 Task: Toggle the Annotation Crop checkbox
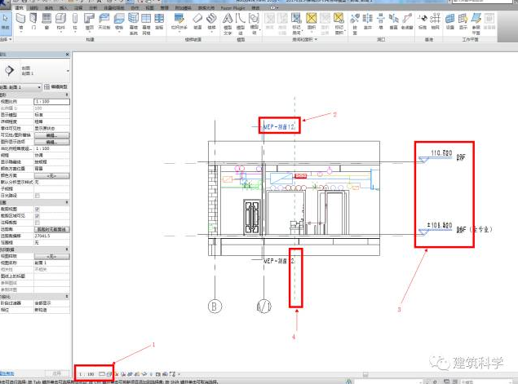pyautogui.click(x=37, y=223)
